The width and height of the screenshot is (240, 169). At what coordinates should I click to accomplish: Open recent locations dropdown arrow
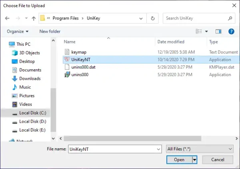[x=26, y=18]
